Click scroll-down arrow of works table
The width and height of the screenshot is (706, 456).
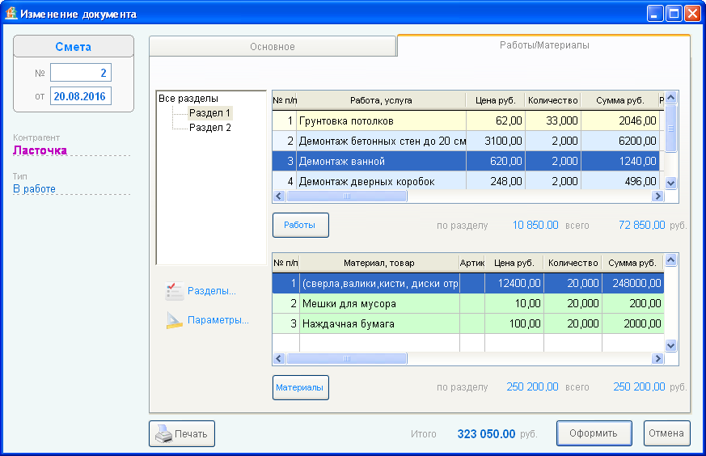(671, 184)
